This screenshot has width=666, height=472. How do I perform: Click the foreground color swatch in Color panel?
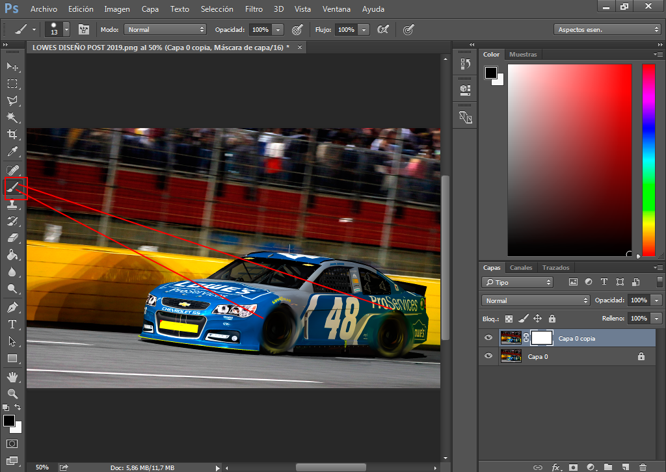click(490, 73)
